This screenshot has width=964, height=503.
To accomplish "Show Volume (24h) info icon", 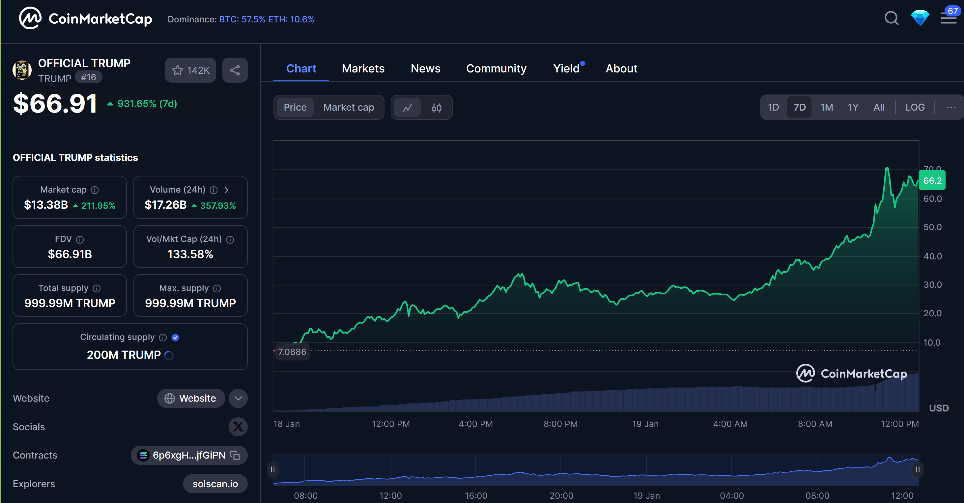I will point(214,190).
